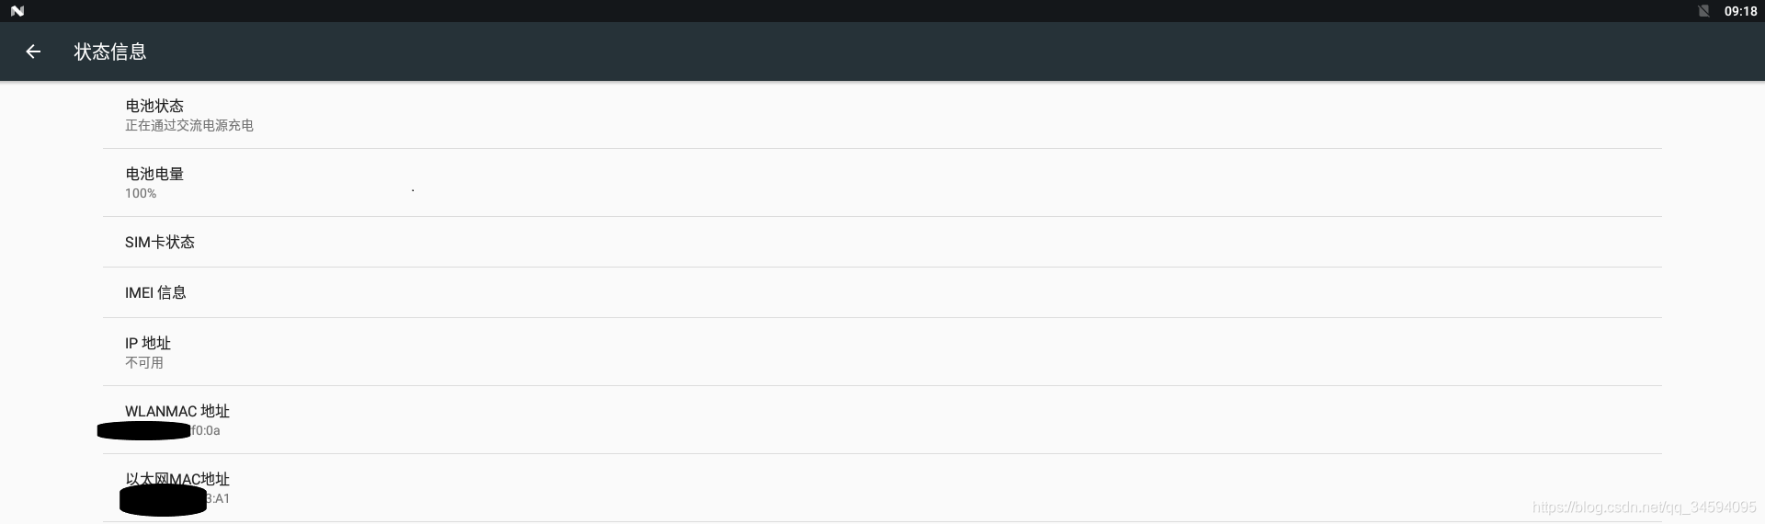Select the 不可用 text under IP address

coord(144,362)
